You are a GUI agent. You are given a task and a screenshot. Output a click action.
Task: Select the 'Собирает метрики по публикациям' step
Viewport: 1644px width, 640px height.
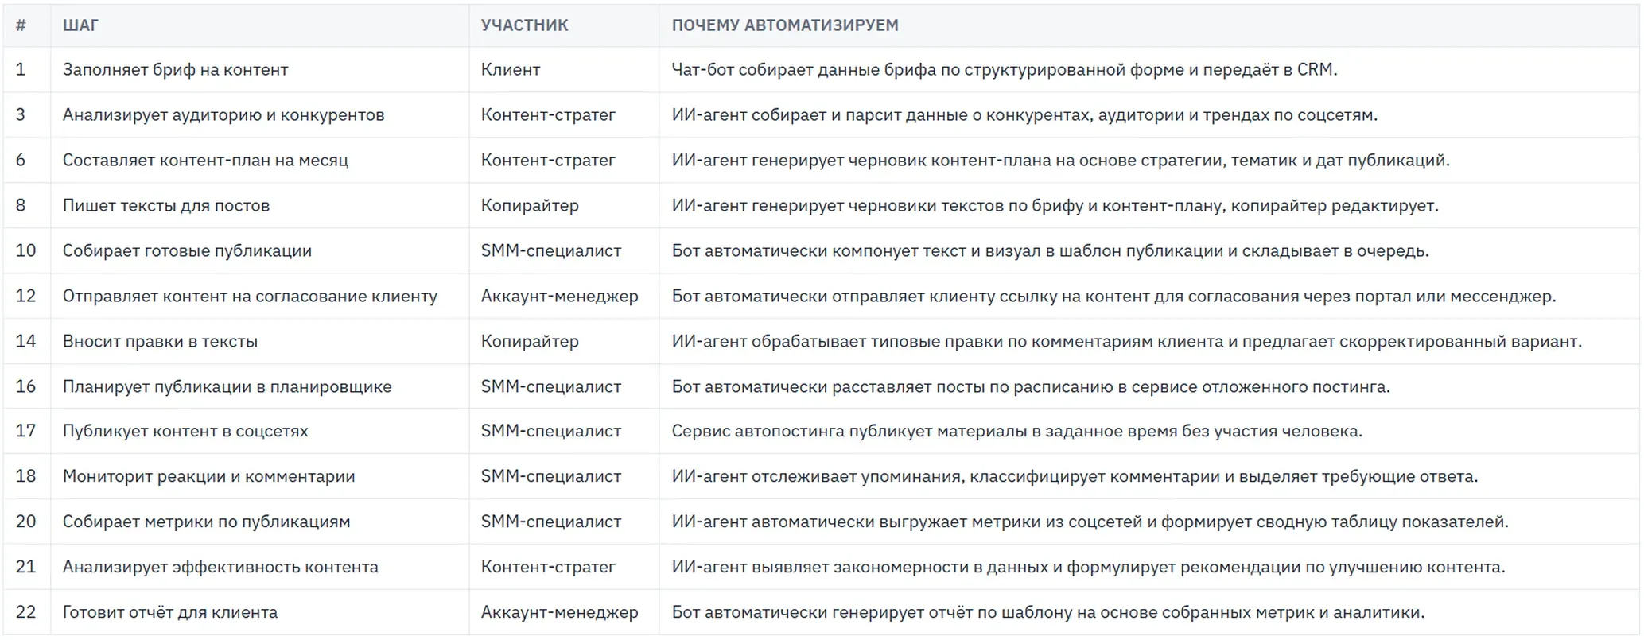point(206,522)
